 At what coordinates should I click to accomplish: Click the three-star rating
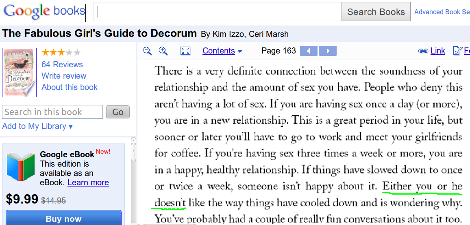61,53
